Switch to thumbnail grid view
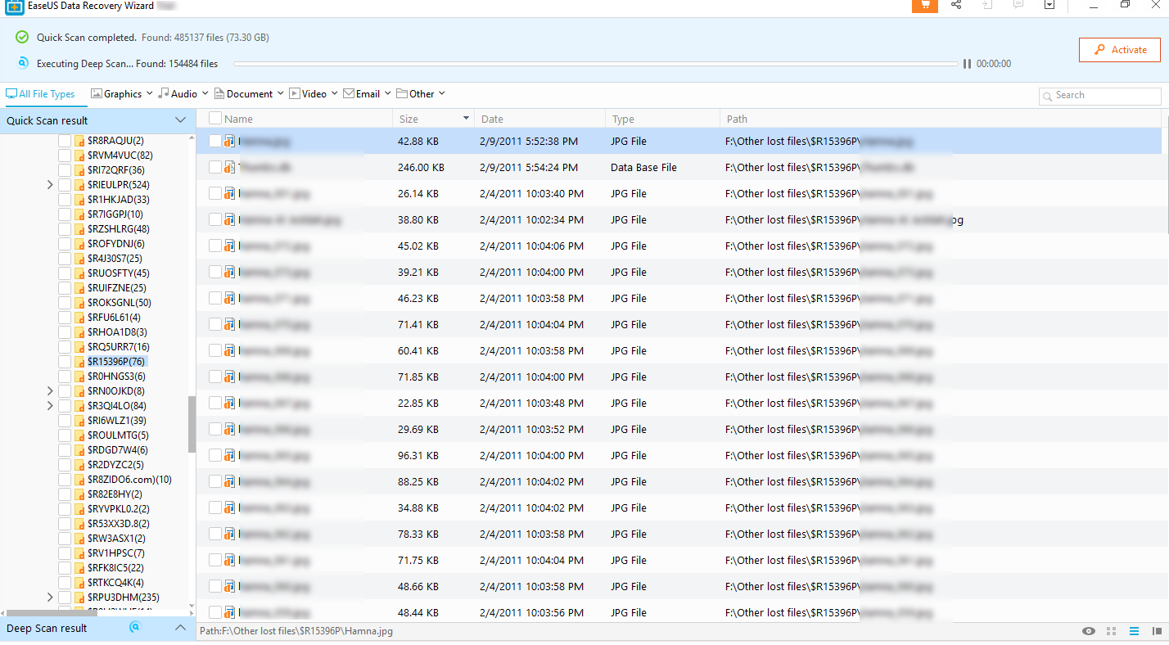 coord(1112,631)
